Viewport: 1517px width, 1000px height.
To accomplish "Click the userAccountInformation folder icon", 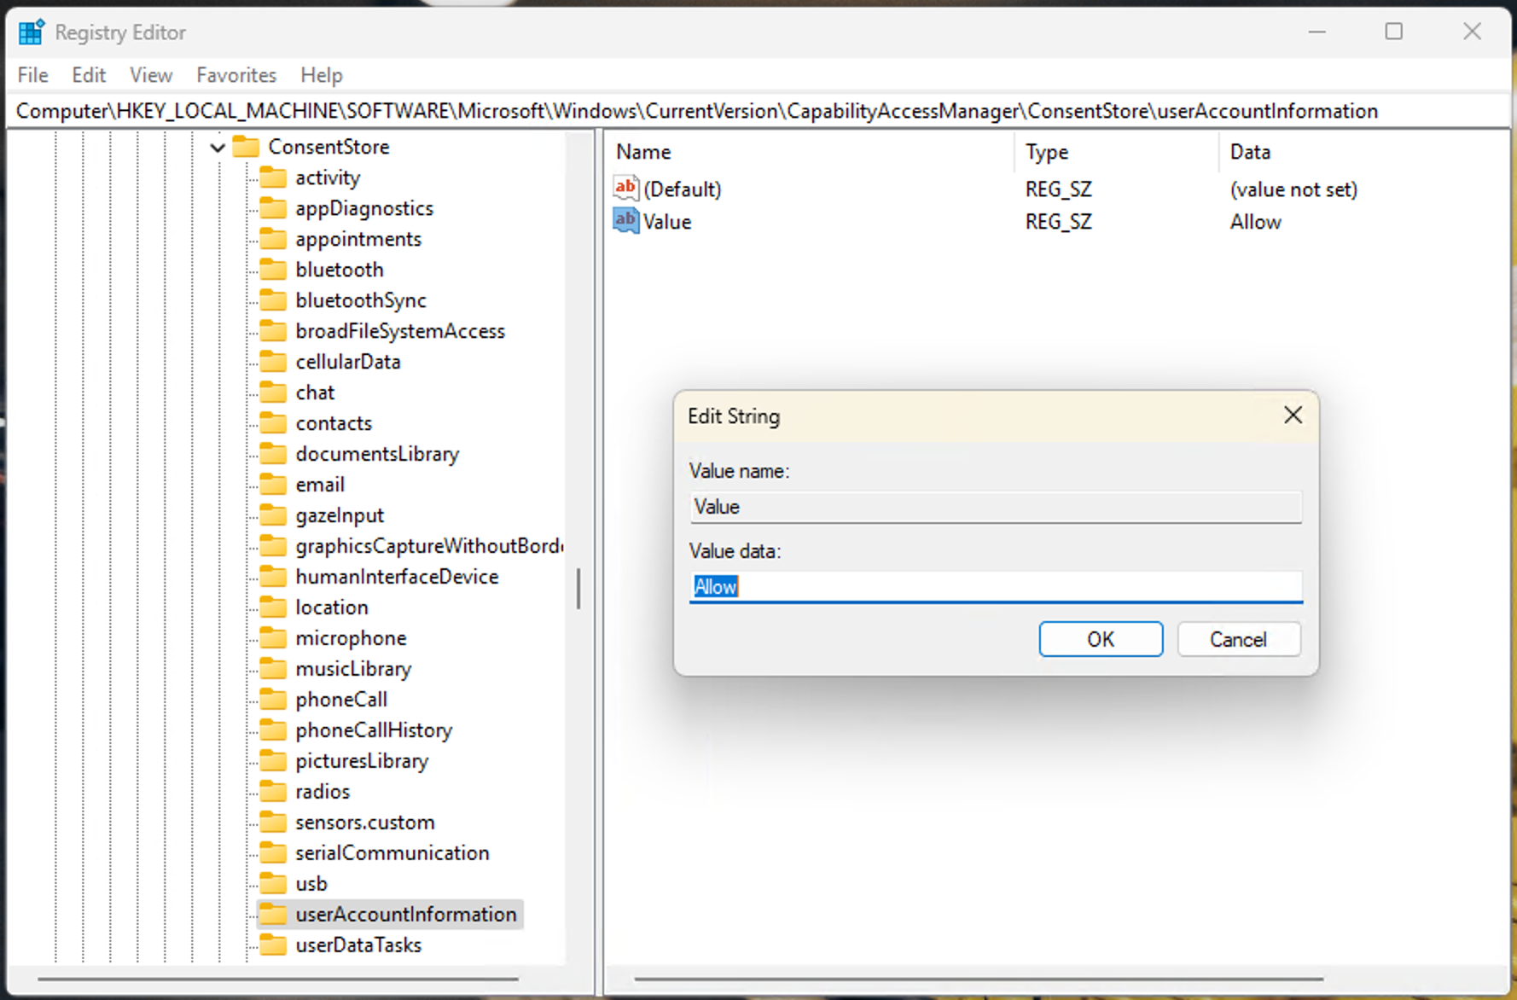I will click(273, 914).
